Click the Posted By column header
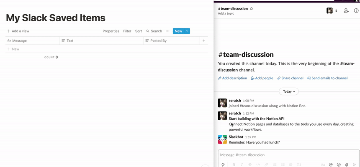Screen dimensions: 360x167 coord(172,41)
